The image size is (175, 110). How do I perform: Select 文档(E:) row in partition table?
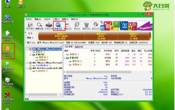pos(108,65)
